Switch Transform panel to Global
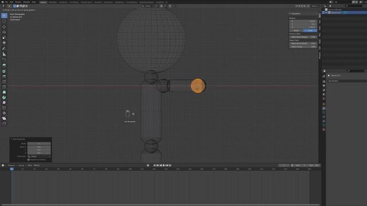The image size is (367, 206). pyautogui.click(x=296, y=30)
